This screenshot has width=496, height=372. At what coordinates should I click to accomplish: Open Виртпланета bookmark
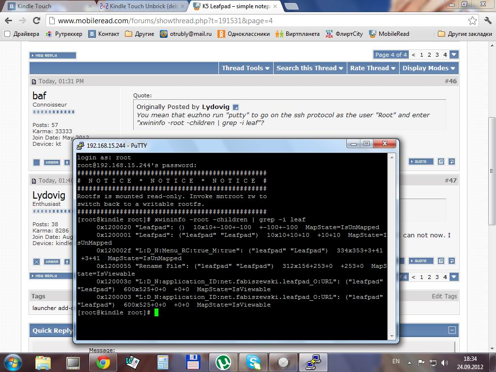coord(297,34)
